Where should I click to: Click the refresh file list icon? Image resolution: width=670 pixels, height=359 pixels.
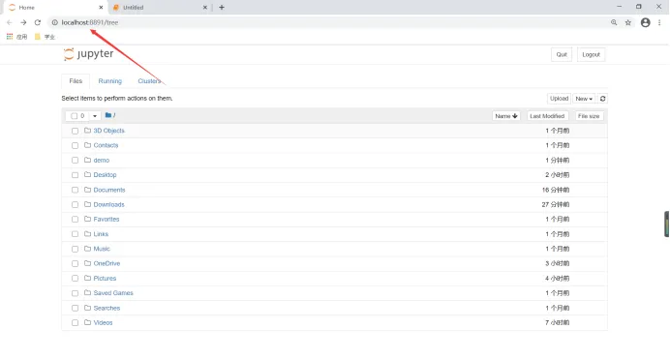pyautogui.click(x=602, y=99)
